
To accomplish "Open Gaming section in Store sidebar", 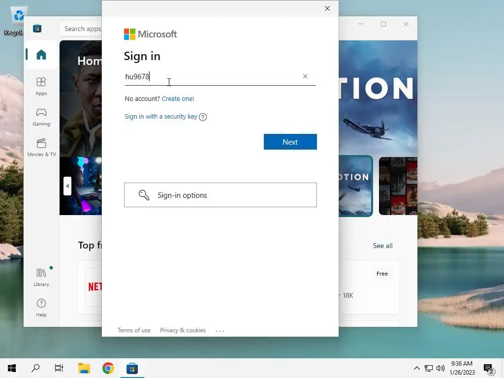I will pyautogui.click(x=41, y=117).
